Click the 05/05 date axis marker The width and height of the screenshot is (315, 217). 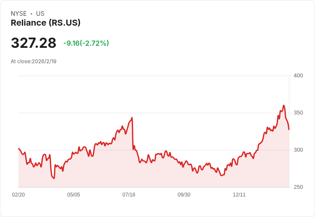pos(74,195)
